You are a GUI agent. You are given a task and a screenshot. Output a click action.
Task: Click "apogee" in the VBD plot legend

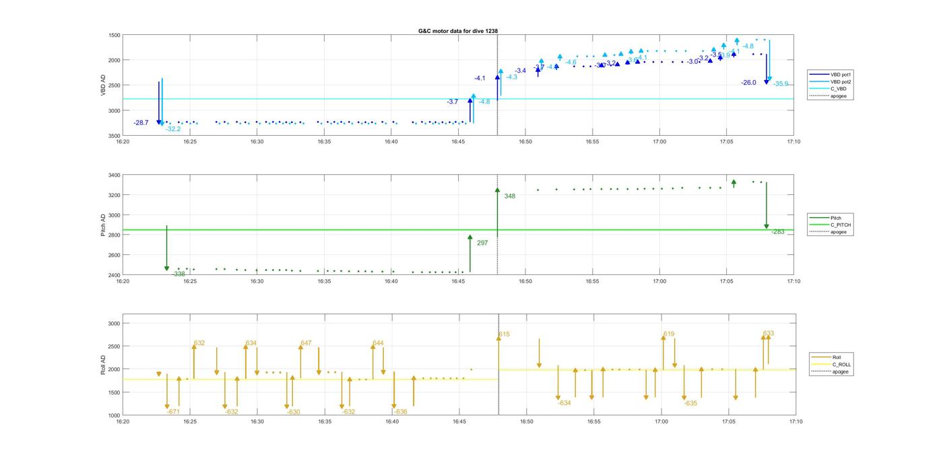pos(838,95)
